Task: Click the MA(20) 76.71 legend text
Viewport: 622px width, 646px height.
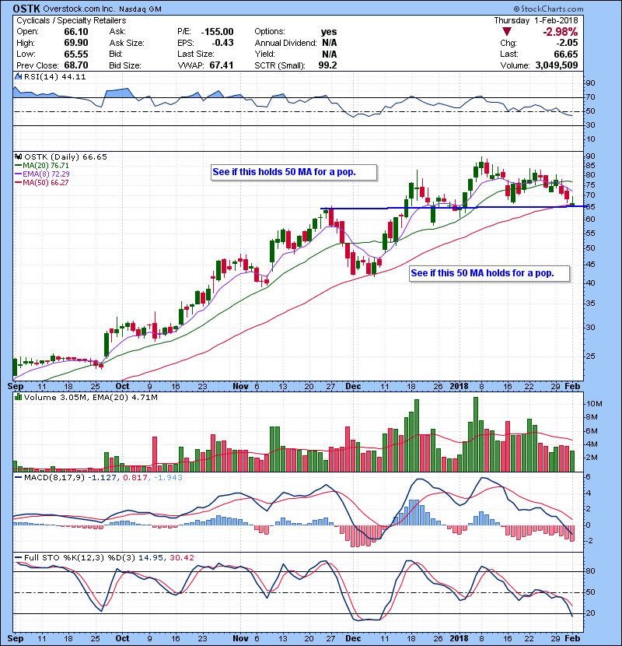Action: pos(46,166)
